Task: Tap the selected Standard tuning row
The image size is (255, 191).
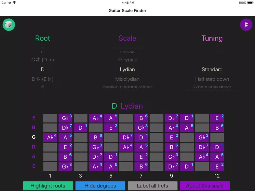Action: 212,70
